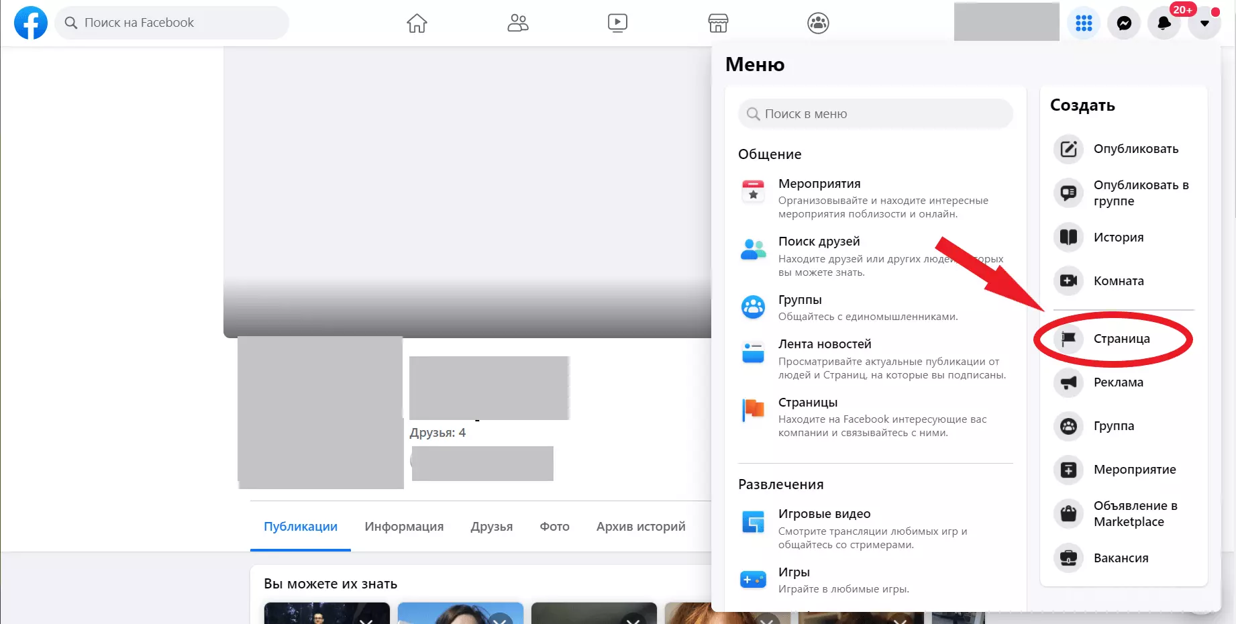Switch to the Информация tab
This screenshot has width=1236, height=624.
click(x=404, y=526)
